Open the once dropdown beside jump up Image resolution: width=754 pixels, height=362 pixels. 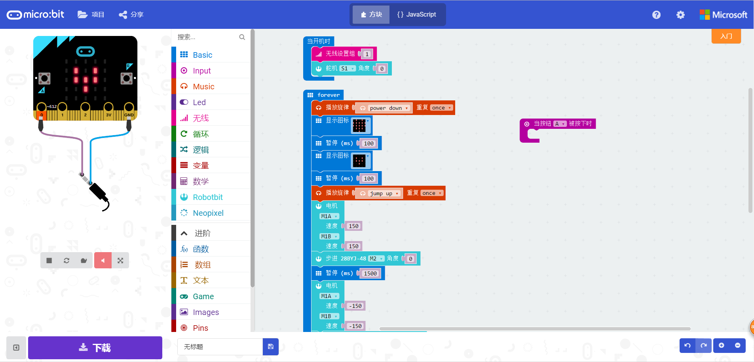point(432,193)
